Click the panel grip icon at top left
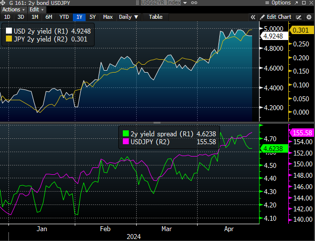 point(4,3)
